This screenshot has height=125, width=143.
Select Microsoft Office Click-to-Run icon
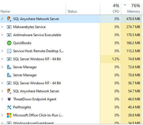9,115
